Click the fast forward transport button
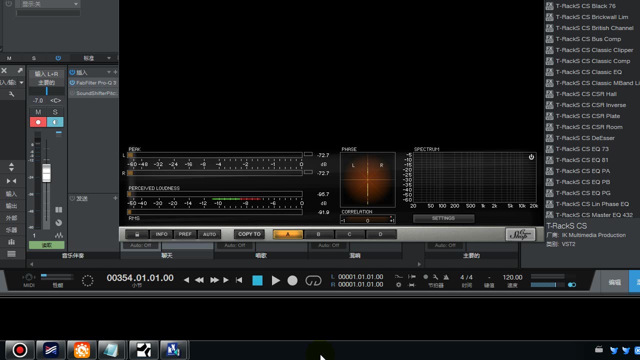Image resolution: width=640 pixels, height=360 pixels. (214, 280)
